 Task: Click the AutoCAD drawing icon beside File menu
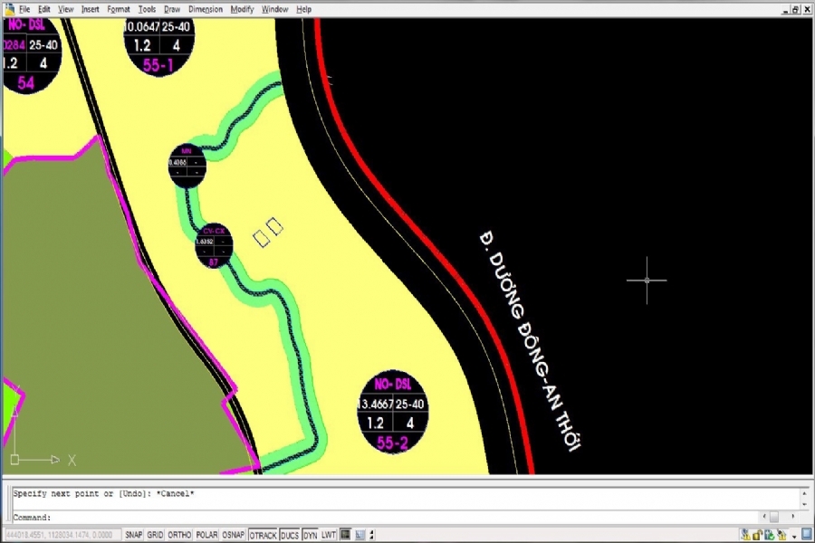8,9
